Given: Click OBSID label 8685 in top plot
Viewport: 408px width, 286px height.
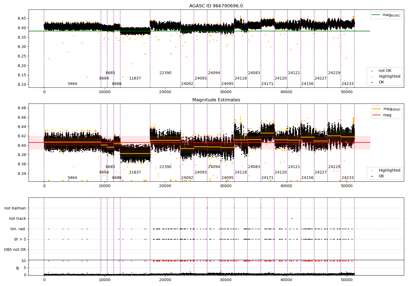Looking at the screenshot, I should (110, 73).
